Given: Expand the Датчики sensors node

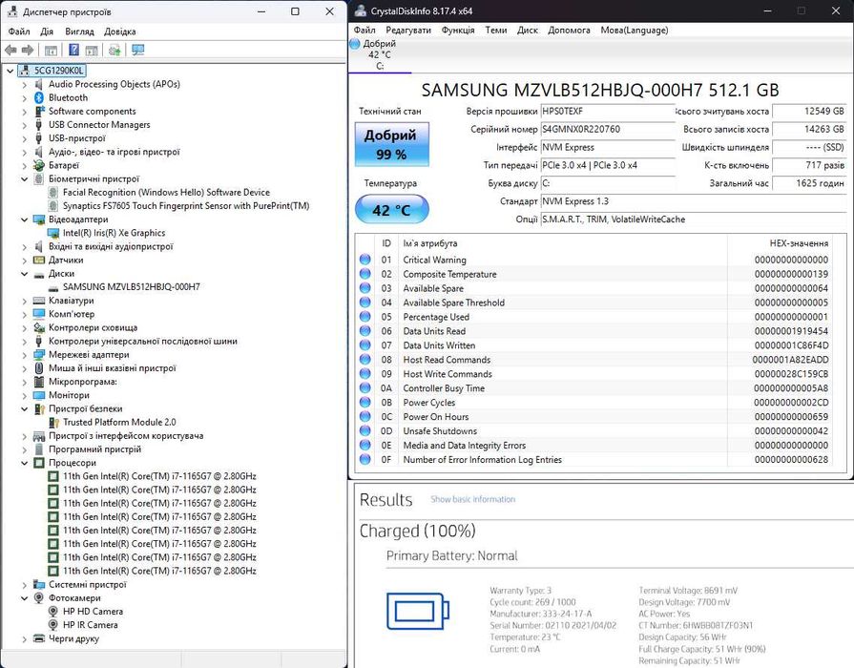Looking at the screenshot, I should (24, 261).
